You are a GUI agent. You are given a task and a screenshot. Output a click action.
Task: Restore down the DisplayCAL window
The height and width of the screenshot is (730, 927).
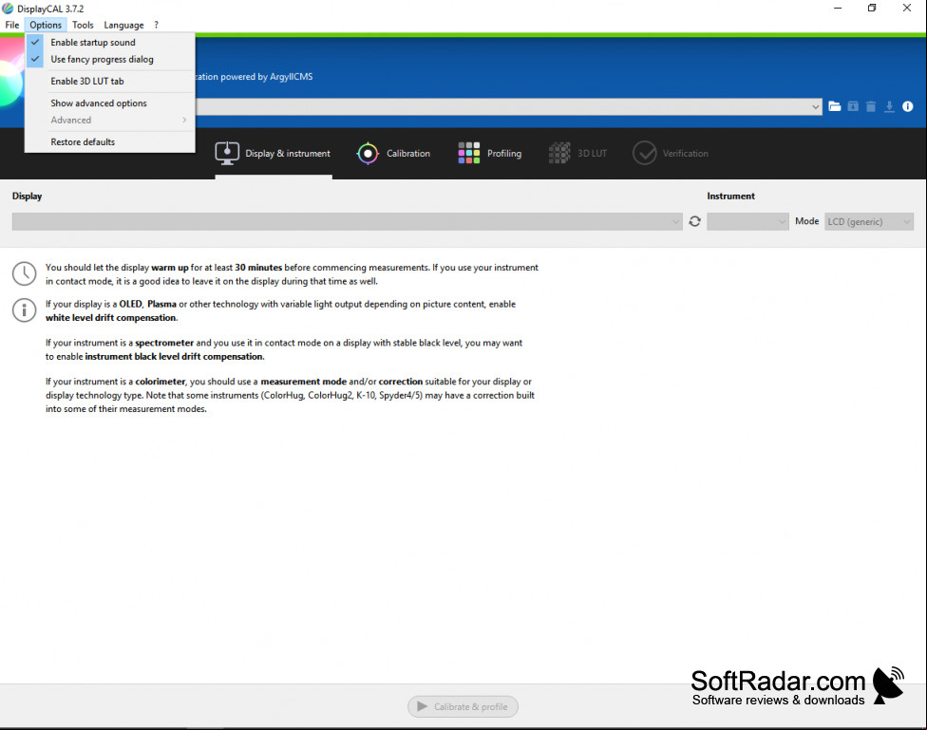click(x=872, y=9)
